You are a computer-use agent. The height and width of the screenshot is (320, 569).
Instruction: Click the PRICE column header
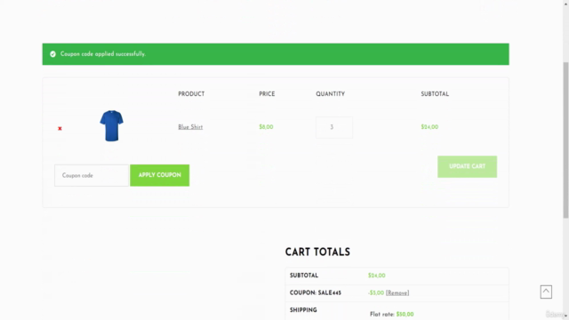(x=267, y=94)
